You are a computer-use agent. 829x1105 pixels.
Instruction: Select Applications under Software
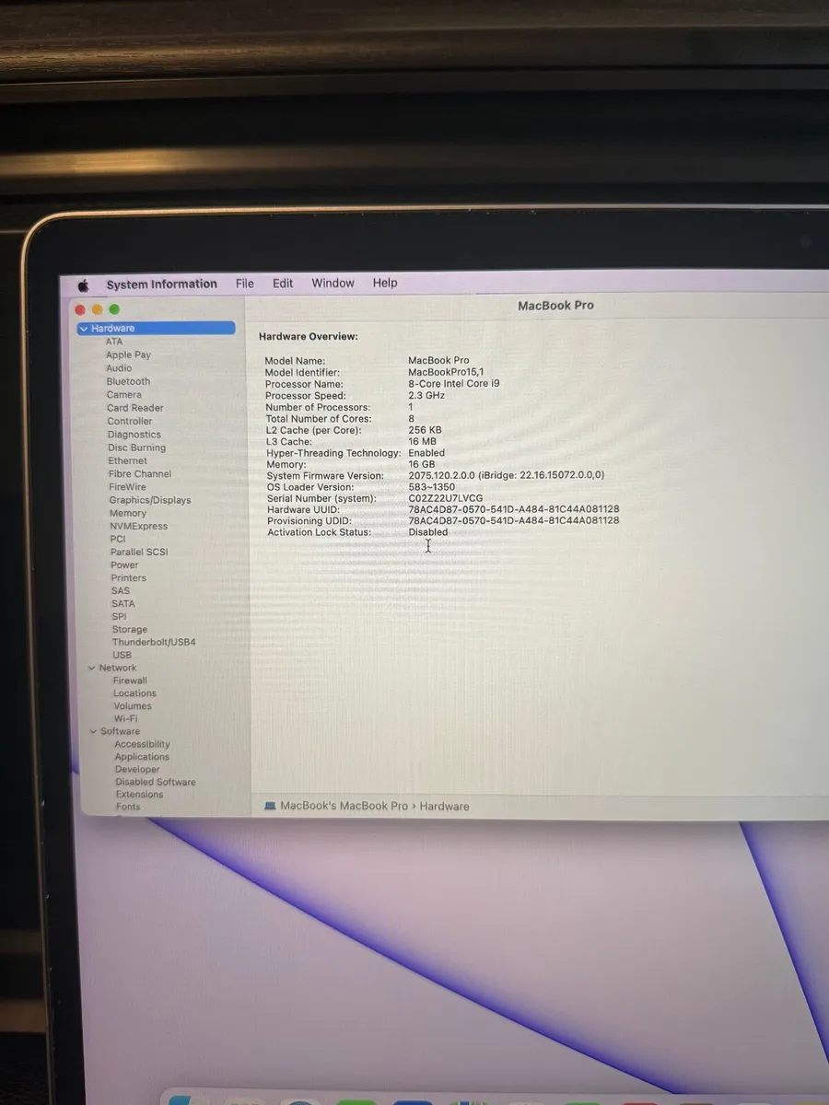141,756
